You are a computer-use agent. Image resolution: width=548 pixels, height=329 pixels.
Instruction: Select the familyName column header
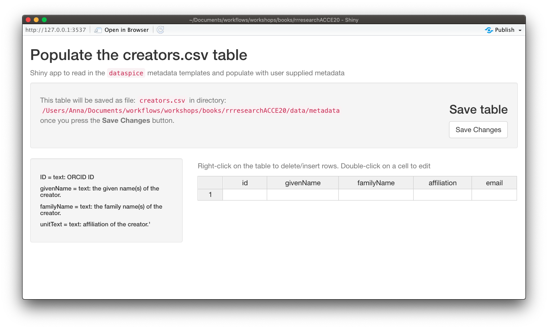376,183
